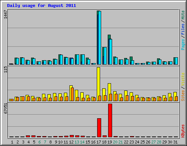Select day 15 on the x-axis

coord(88,142)
